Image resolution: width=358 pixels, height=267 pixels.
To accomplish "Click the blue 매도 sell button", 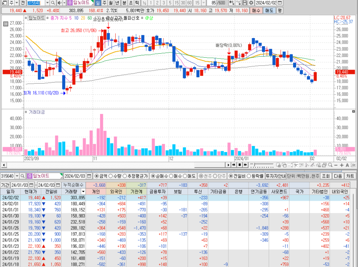I will (269, 10).
